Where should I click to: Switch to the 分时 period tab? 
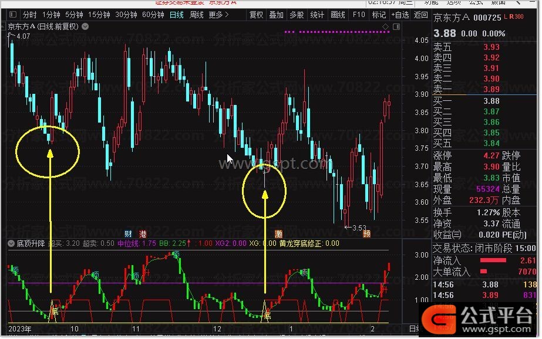[x=29, y=15]
